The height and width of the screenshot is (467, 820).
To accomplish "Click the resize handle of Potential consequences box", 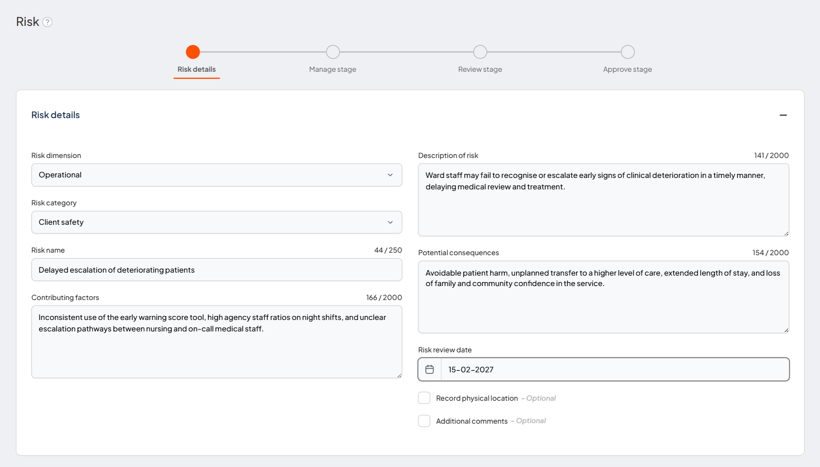I will tap(786, 330).
